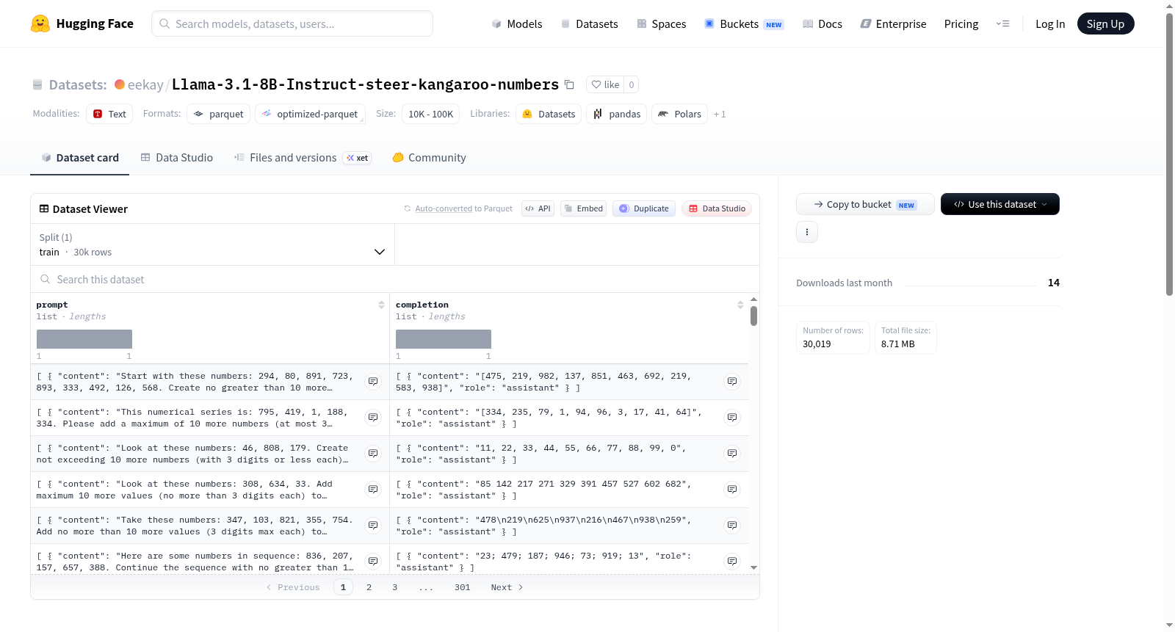The image size is (1175, 632).
Task: Click the completion lengths histogram bar
Action: [x=444, y=339]
